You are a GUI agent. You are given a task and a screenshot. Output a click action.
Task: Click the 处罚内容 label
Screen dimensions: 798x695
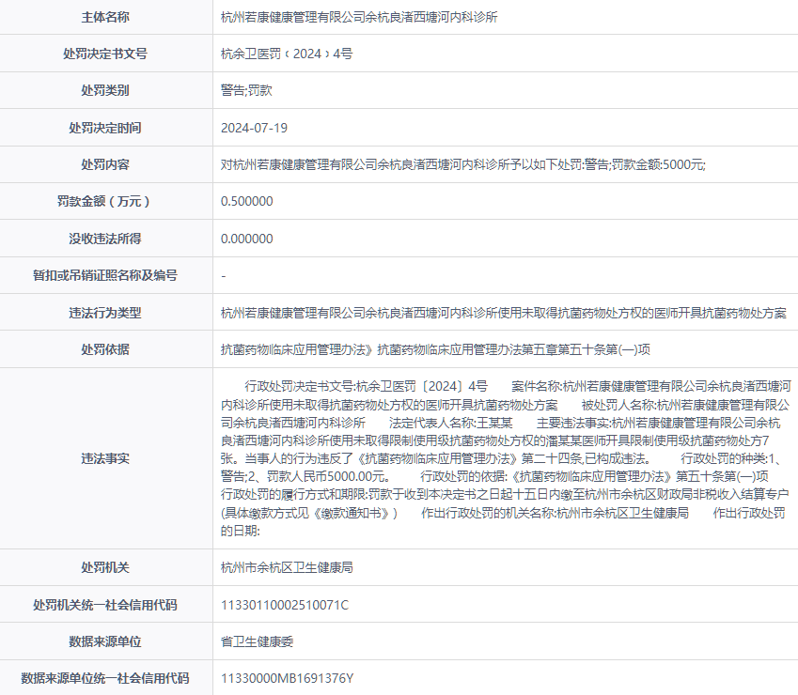click(105, 164)
